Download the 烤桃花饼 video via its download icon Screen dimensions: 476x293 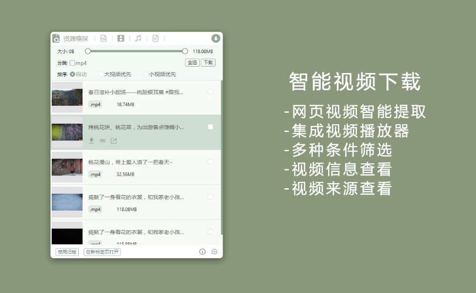[91, 141]
